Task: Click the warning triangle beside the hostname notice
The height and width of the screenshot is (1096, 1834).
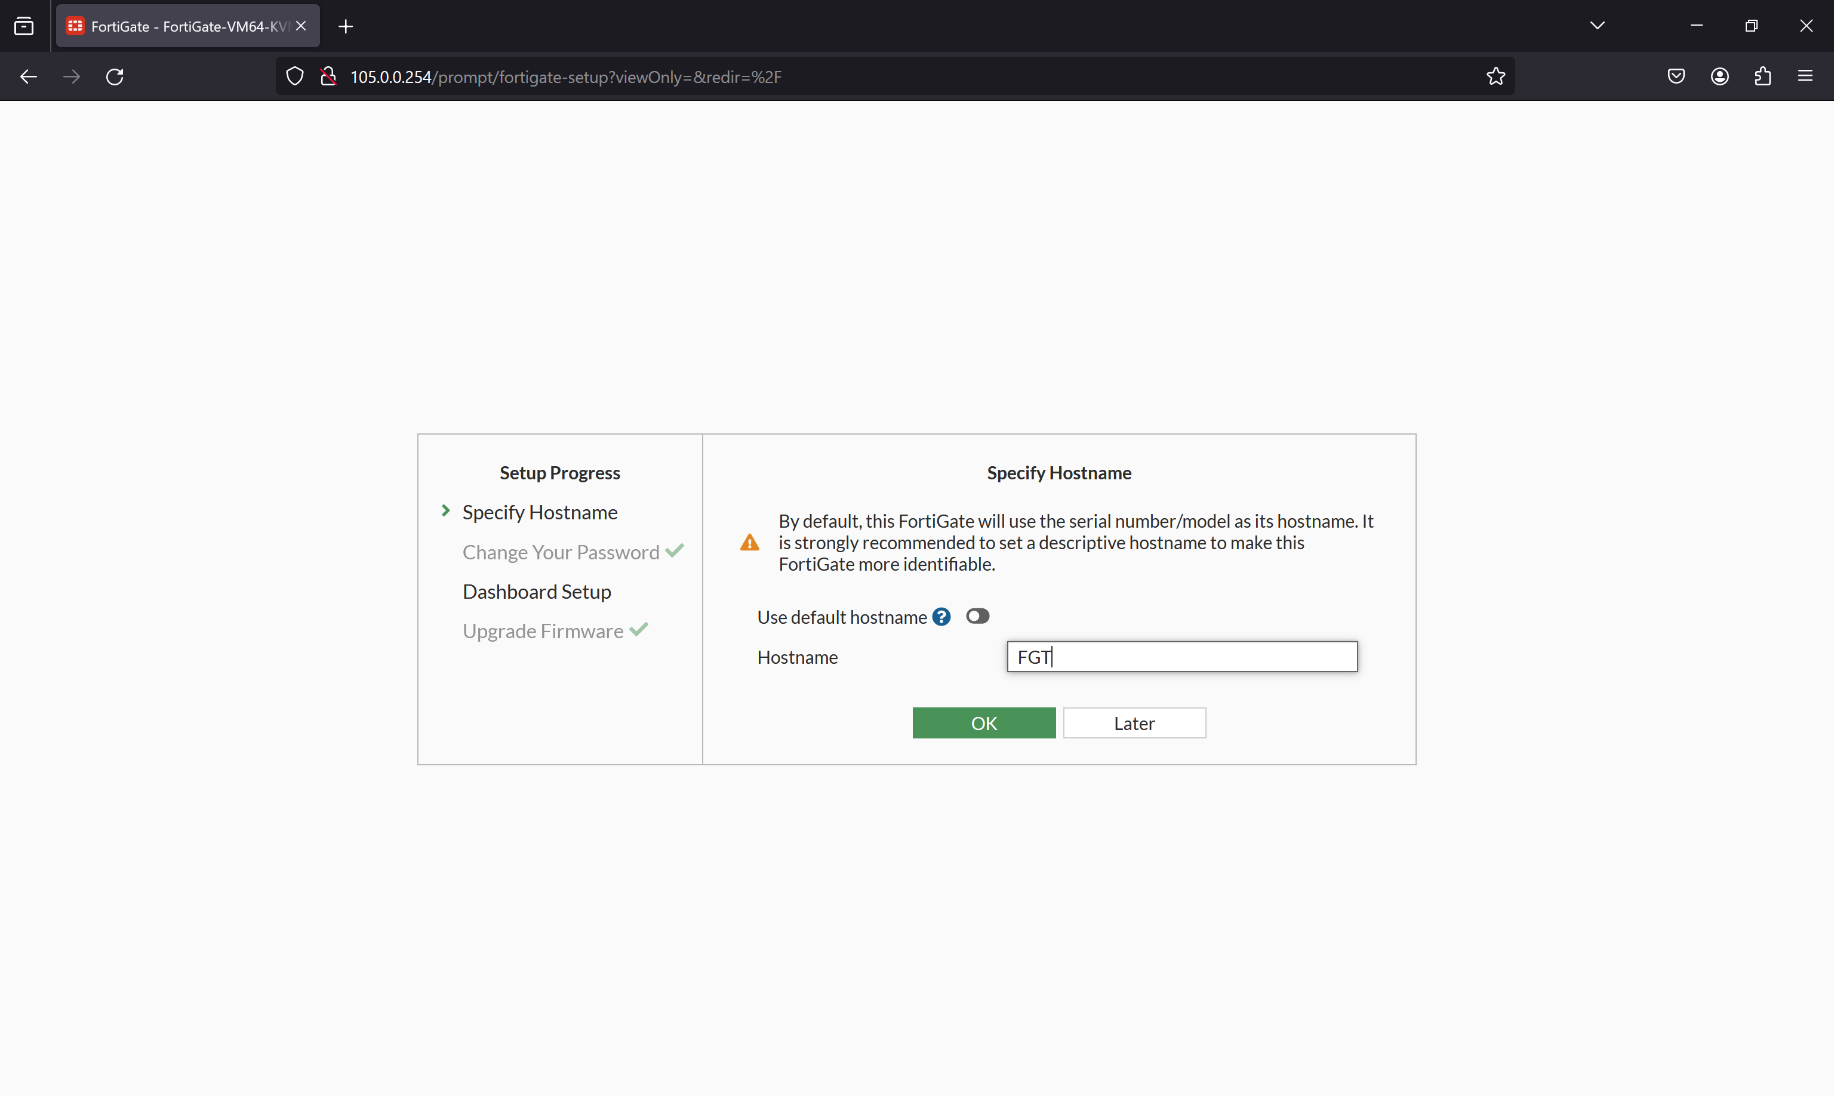Action: tap(749, 541)
